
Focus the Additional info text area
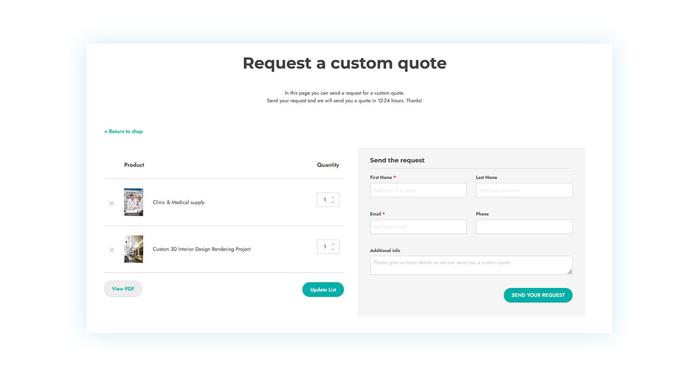(467, 265)
